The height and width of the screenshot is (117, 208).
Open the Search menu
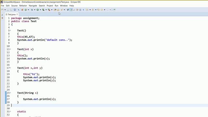[42, 6]
